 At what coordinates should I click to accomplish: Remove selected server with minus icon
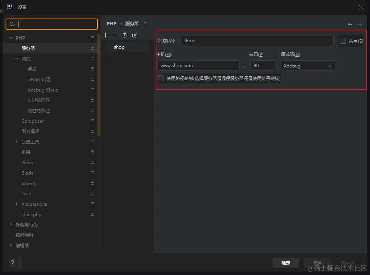click(115, 35)
